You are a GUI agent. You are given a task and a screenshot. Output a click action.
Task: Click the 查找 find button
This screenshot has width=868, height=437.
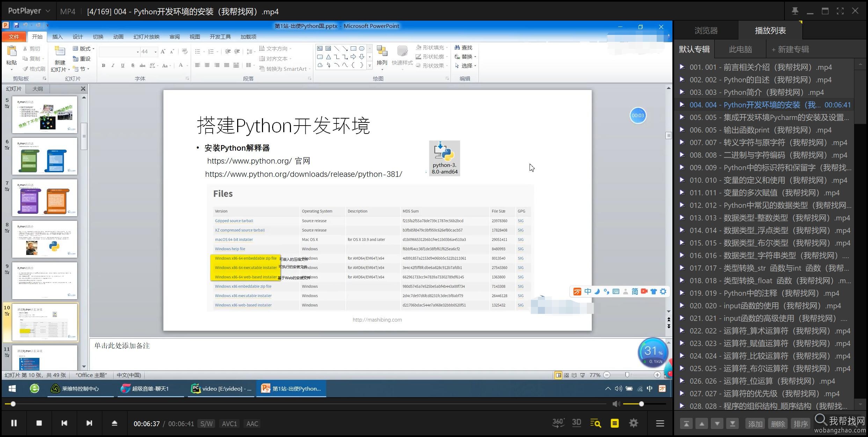tap(464, 47)
